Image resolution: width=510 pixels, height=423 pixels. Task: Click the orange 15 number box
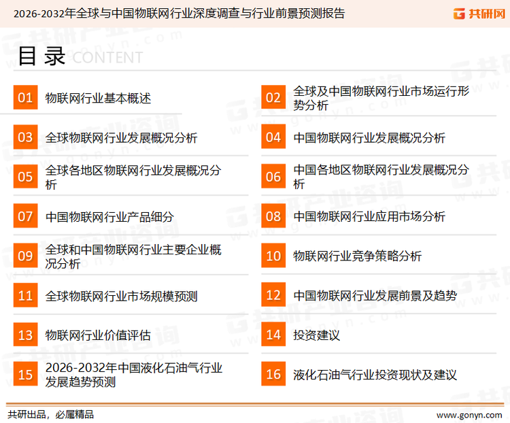click(25, 374)
